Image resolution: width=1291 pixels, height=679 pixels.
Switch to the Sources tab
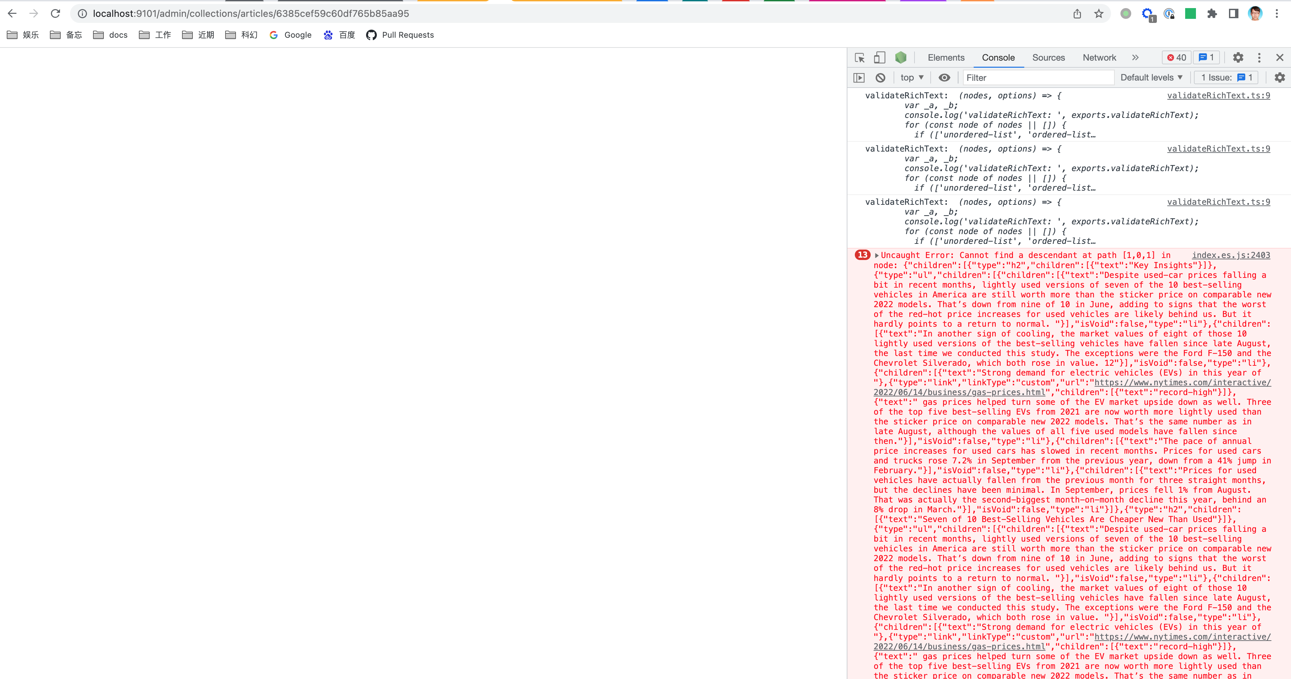coord(1048,58)
